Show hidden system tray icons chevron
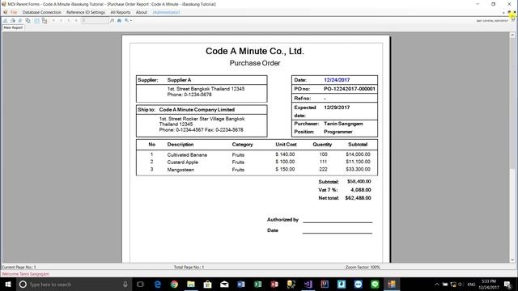The width and height of the screenshot is (518, 291). point(437,284)
